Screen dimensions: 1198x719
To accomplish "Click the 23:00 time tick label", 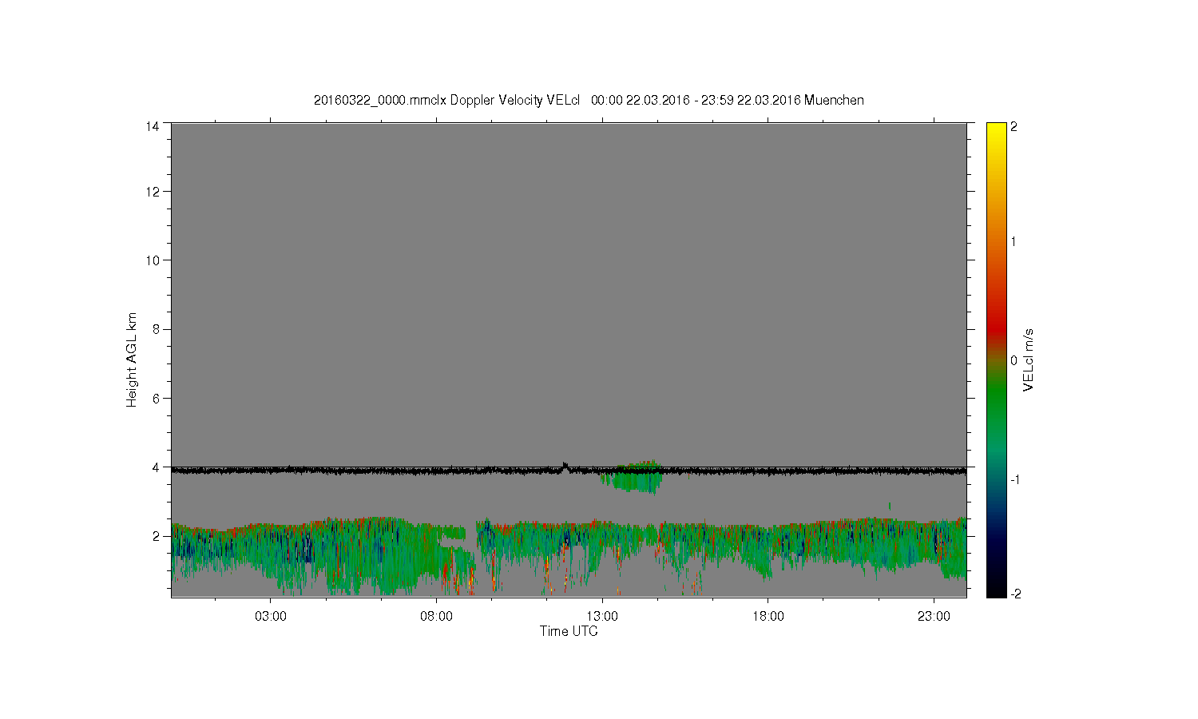I will pos(934,617).
